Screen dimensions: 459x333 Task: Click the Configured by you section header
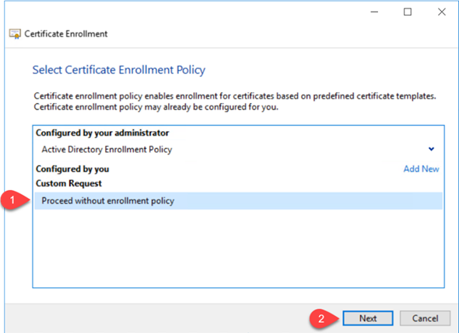[x=72, y=169]
